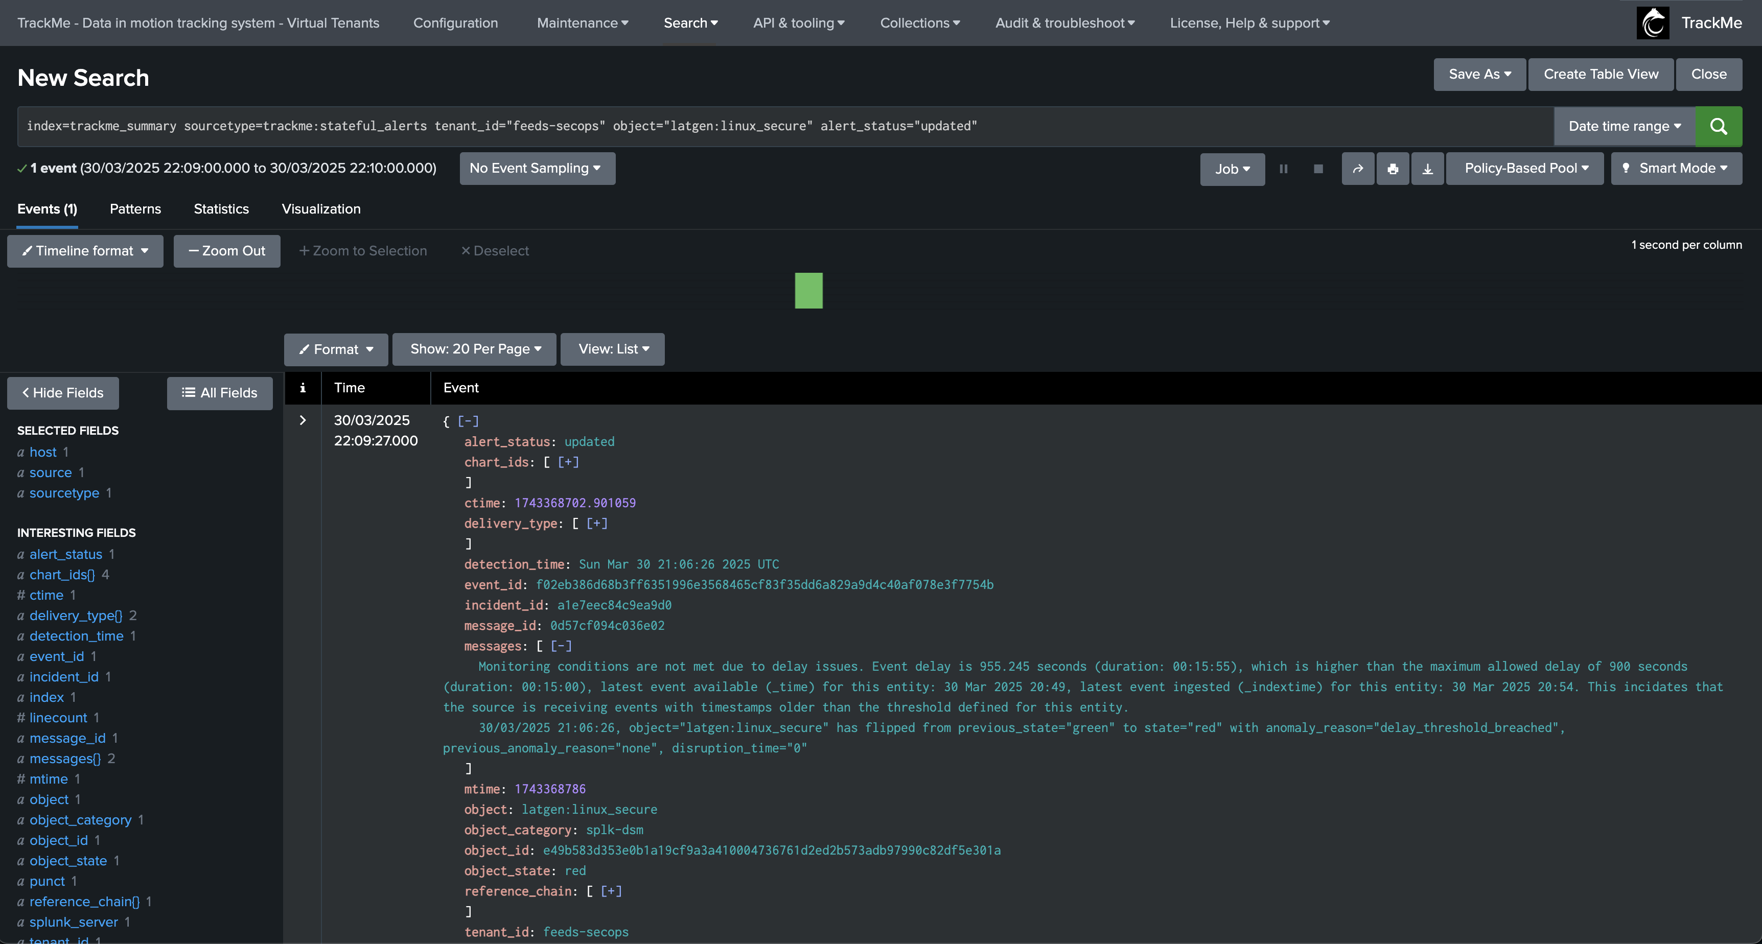Open the alert_status interesting field
The width and height of the screenshot is (1762, 944).
[x=65, y=554]
